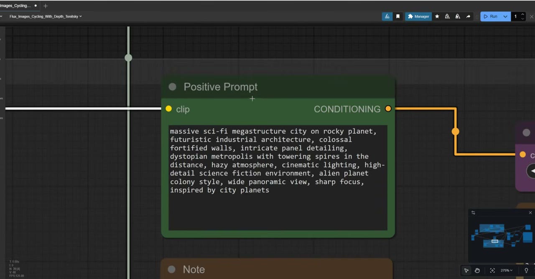
Task: Click the minimap graph overview
Action: coord(501,236)
